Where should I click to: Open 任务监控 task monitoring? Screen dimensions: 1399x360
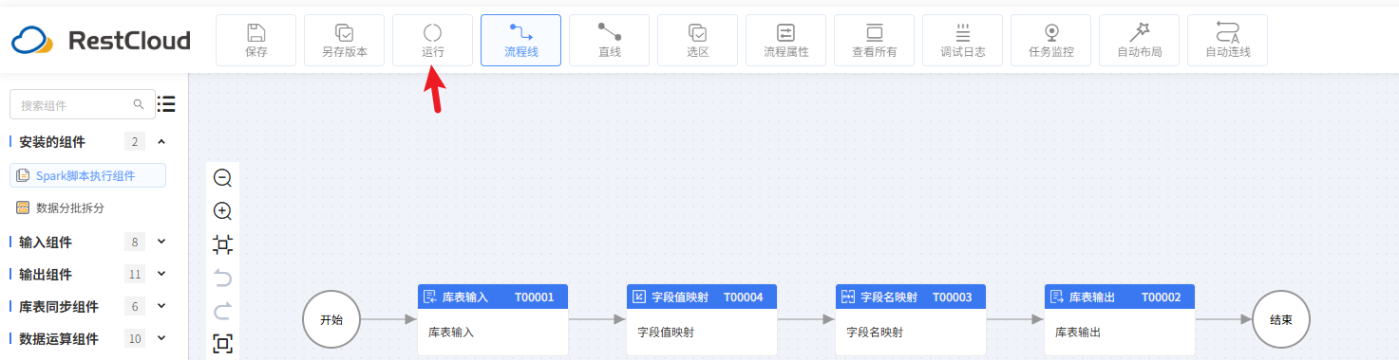(1051, 40)
